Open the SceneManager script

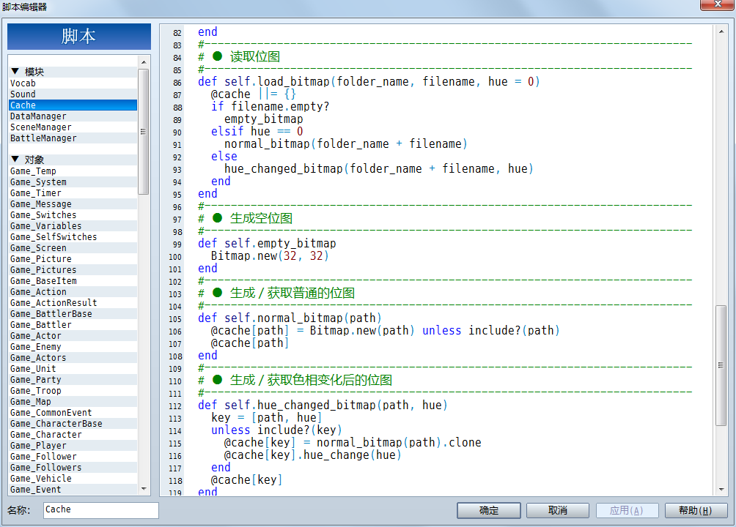point(73,127)
